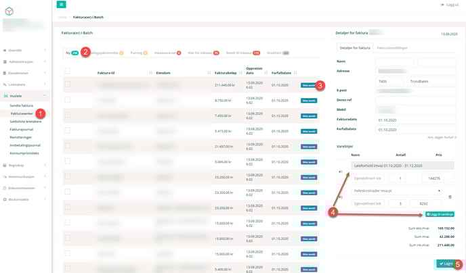Open the Ny tab

click(72, 53)
